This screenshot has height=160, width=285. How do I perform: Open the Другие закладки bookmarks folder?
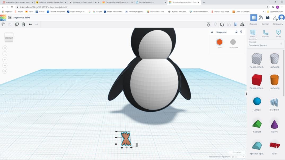click(x=275, y=12)
